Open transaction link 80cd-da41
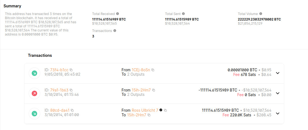 [x=60, y=110]
